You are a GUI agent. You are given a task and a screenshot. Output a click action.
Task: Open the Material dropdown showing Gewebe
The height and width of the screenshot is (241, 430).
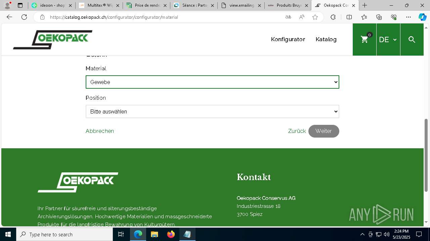[x=212, y=82]
